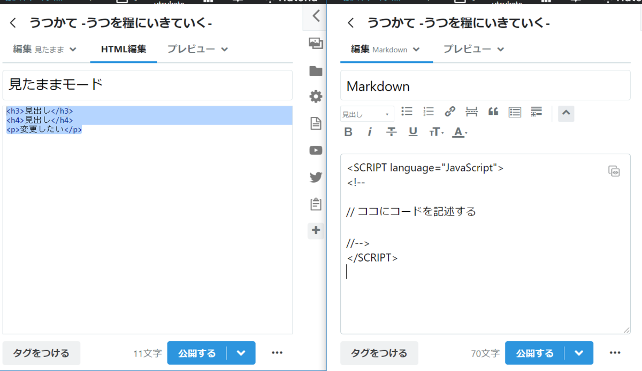Viewport: 642px width, 371px height.
Task: Apply strikethrough formatting
Action: point(392,132)
